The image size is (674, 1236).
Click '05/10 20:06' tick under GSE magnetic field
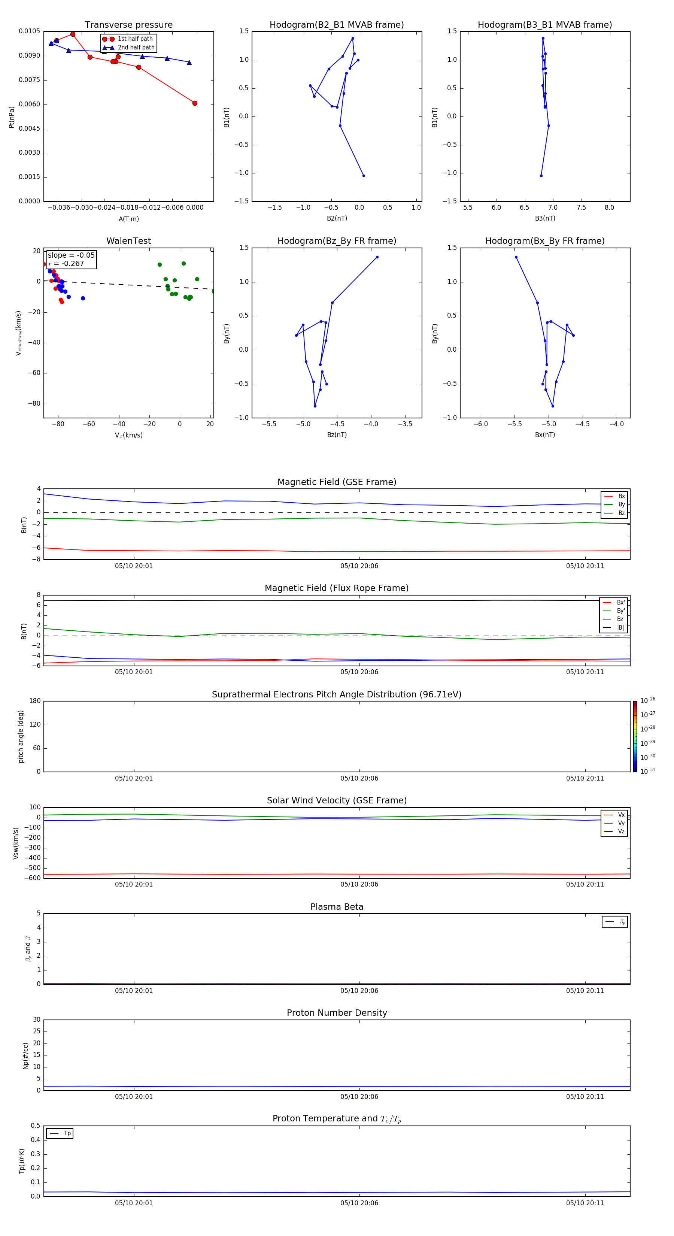[x=359, y=566]
